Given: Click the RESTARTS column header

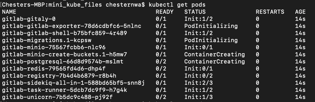Looking at the screenshot, I should click(x=270, y=12).
